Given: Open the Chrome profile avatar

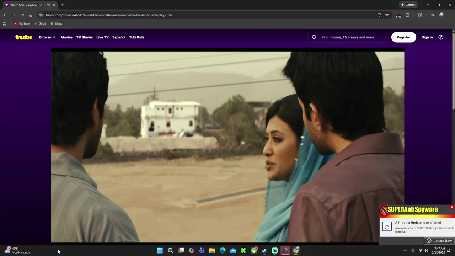Looking at the screenshot, I should point(441,15).
